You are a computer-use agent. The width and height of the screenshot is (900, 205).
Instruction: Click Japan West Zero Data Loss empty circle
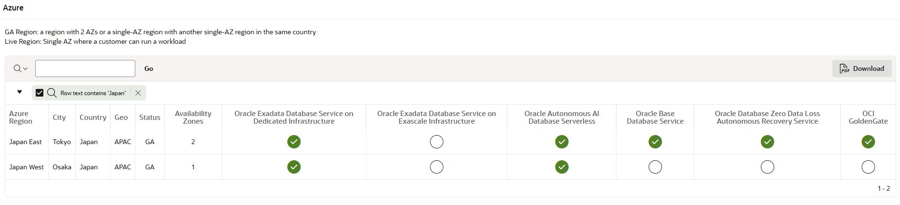pyautogui.click(x=767, y=167)
